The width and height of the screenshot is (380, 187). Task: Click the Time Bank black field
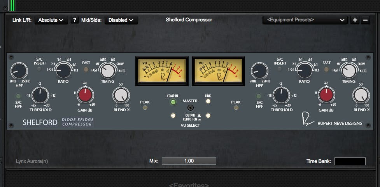(x=350, y=161)
